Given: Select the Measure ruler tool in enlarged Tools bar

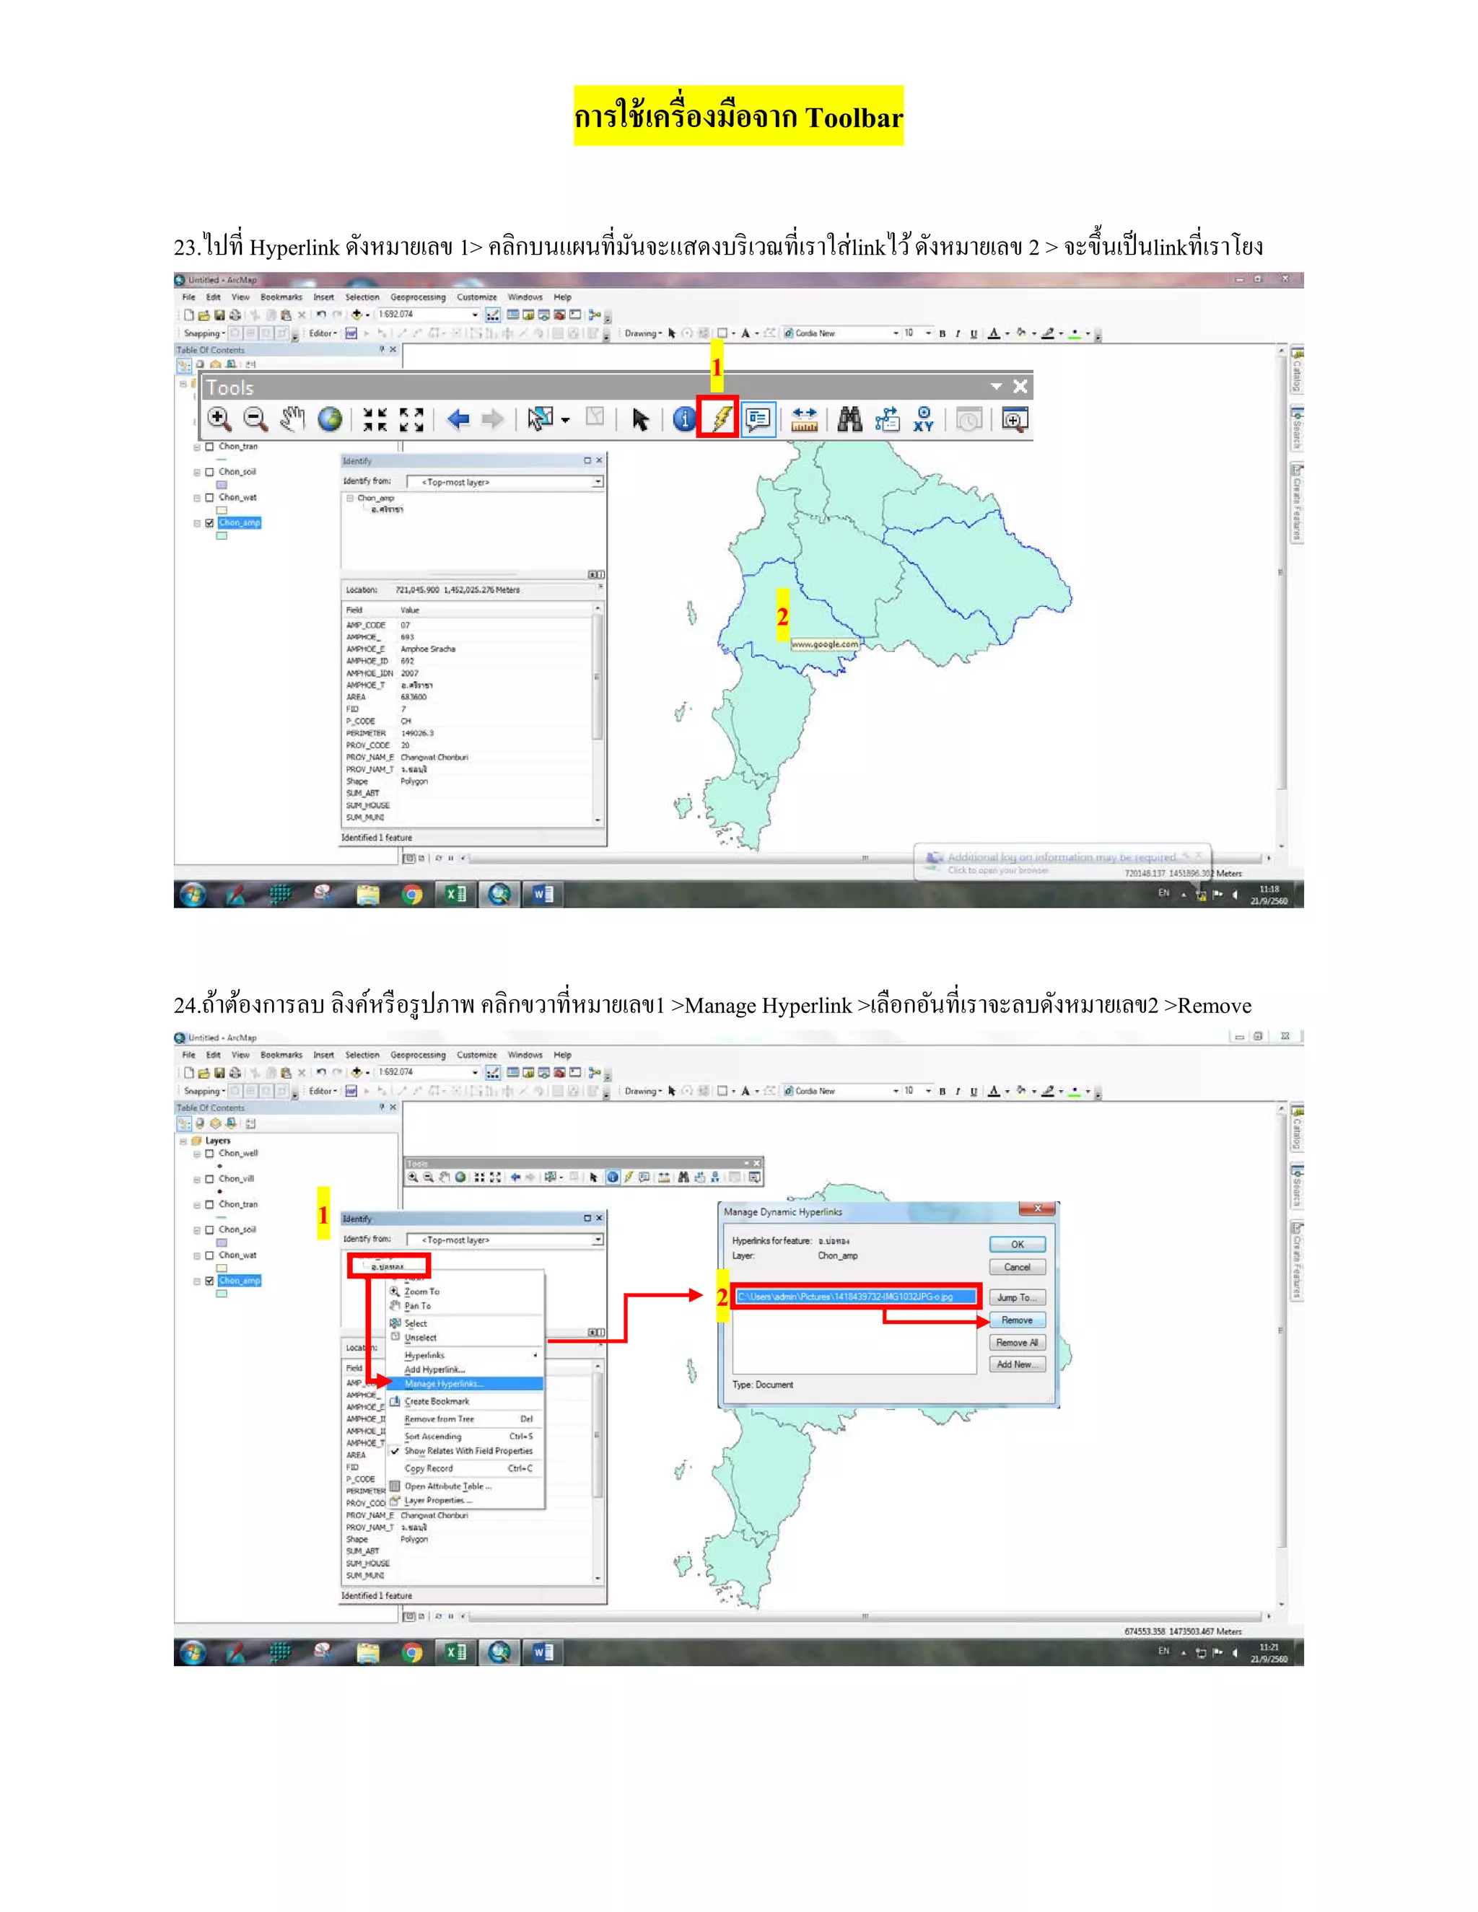Looking at the screenshot, I should 804,419.
